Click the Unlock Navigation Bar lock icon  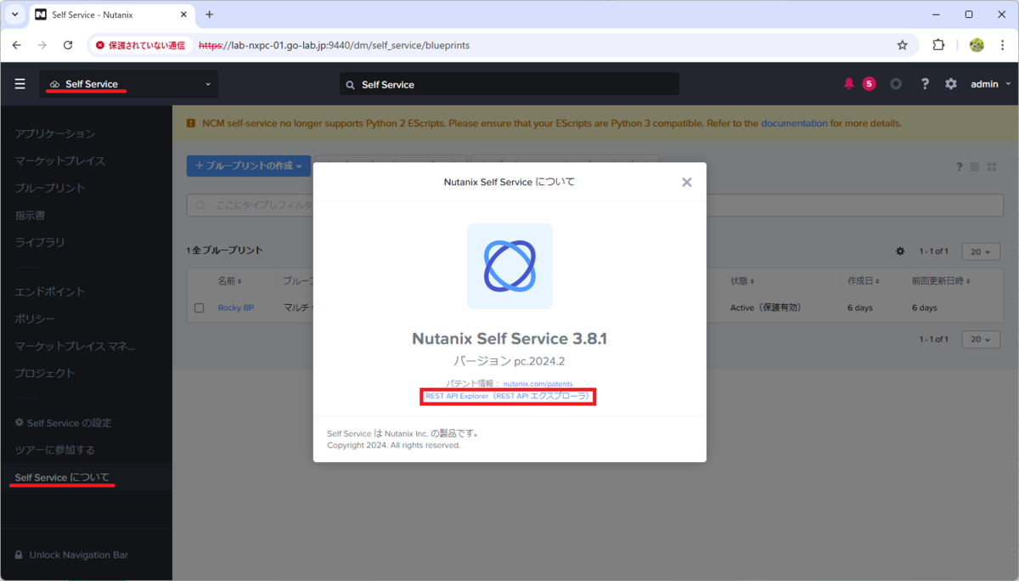pyautogui.click(x=19, y=555)
